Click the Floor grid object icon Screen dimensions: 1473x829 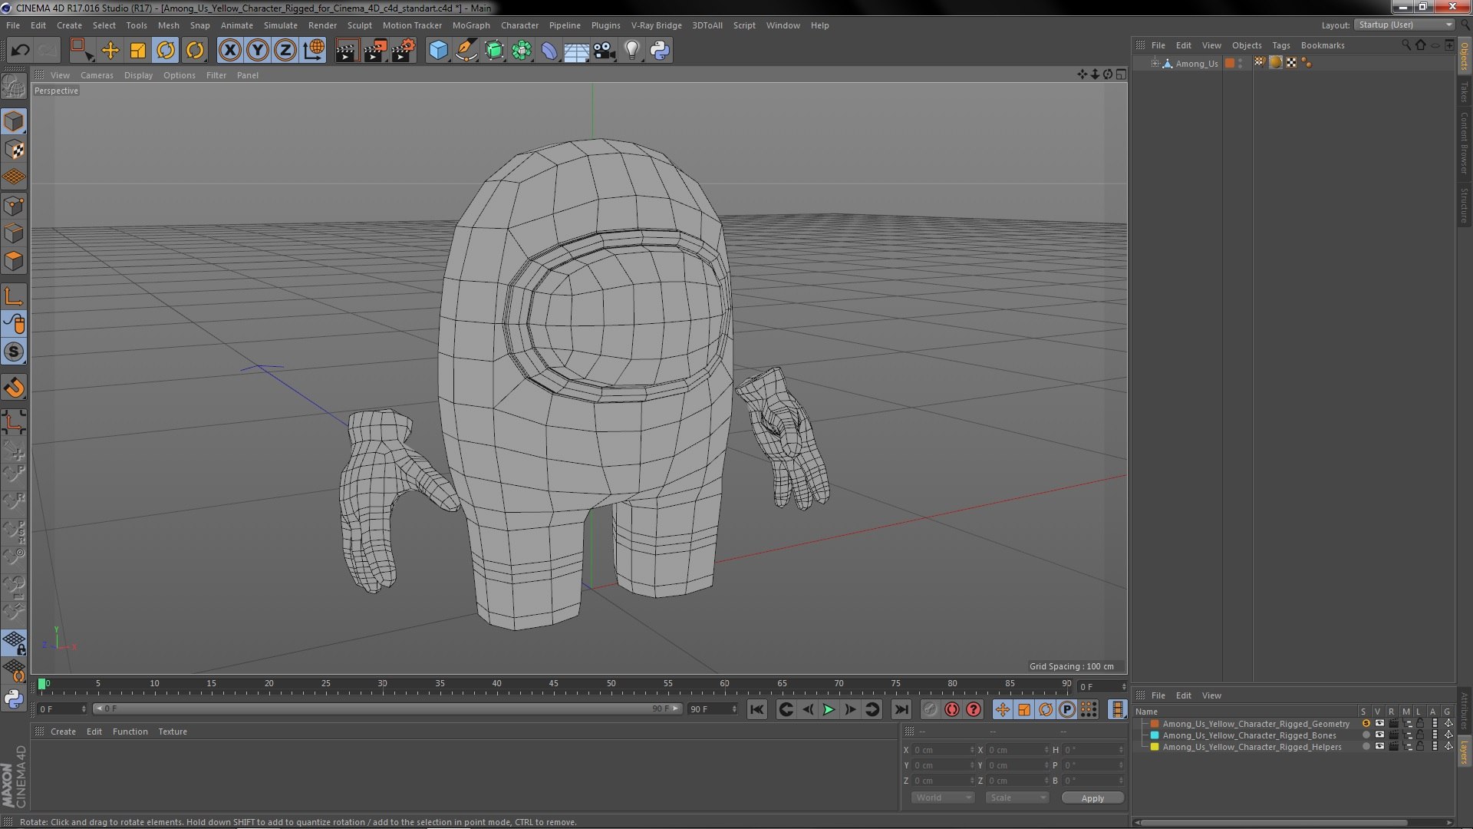[576, 51]
